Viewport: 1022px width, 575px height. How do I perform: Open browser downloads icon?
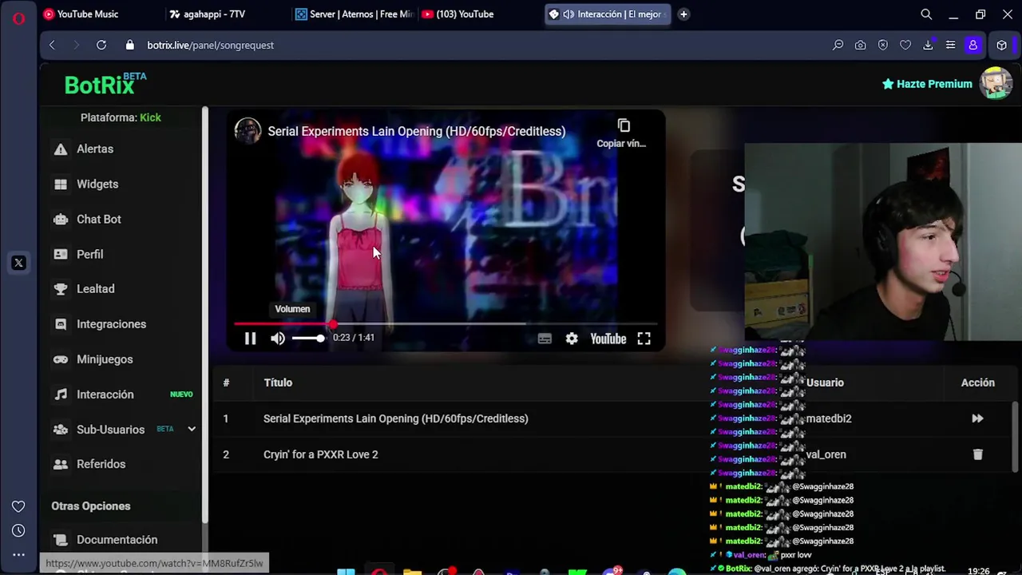pyautogui.click(x=928, y=46)
